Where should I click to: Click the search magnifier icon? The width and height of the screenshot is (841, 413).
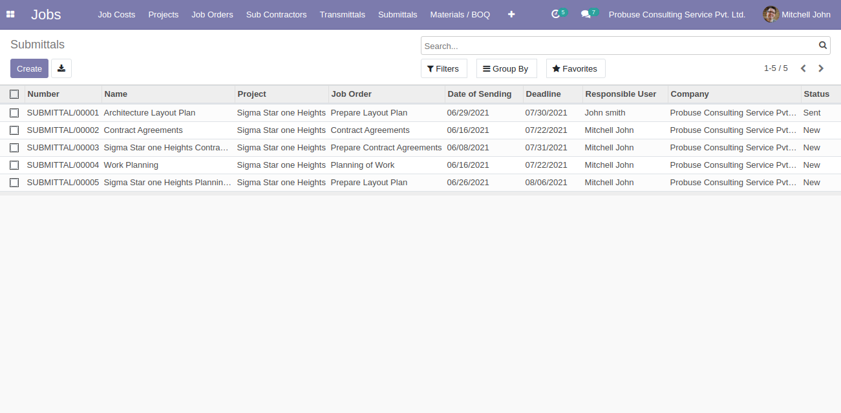click(x=823, y=45)
